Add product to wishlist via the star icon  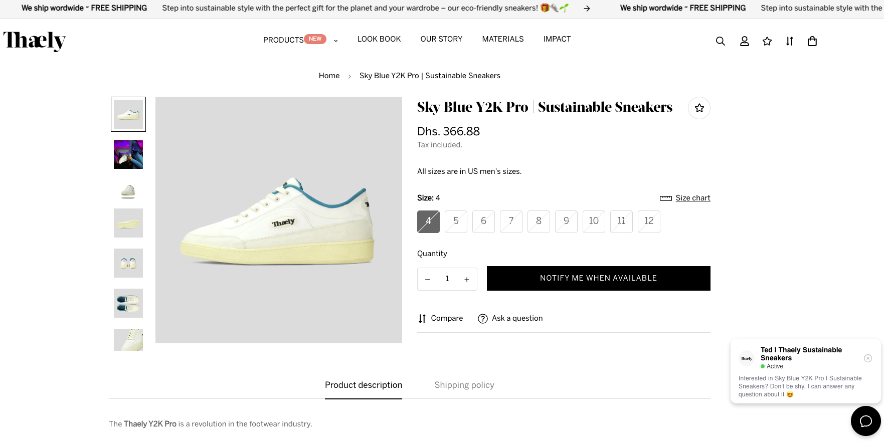(x=699, y=107)
